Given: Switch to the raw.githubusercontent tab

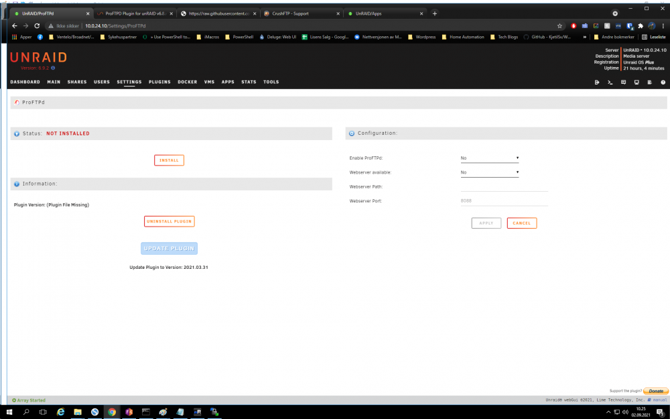Looking at the screenshot, I should click(218, 13).
